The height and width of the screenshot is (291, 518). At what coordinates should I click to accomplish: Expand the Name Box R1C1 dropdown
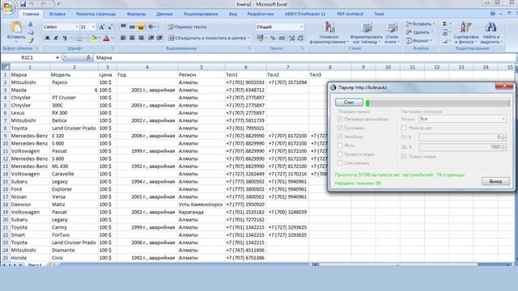coord(57,57)
